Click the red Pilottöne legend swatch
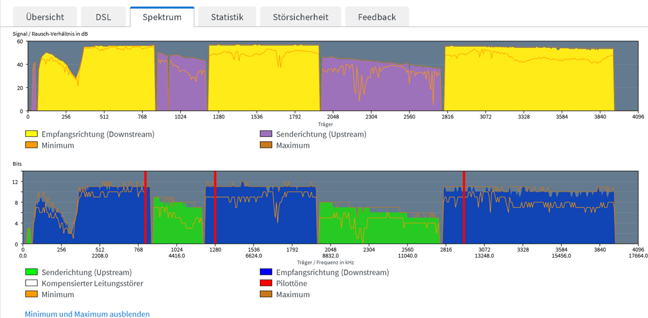Screen dimensions: 648x318 (x=266, y=284)
